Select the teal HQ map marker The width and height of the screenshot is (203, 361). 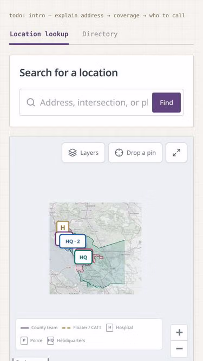coord(83,257)
